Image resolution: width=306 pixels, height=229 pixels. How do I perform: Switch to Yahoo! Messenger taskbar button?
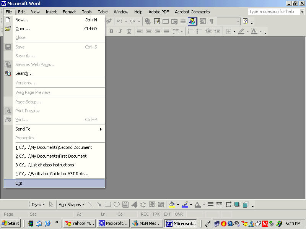click(80, 223)
